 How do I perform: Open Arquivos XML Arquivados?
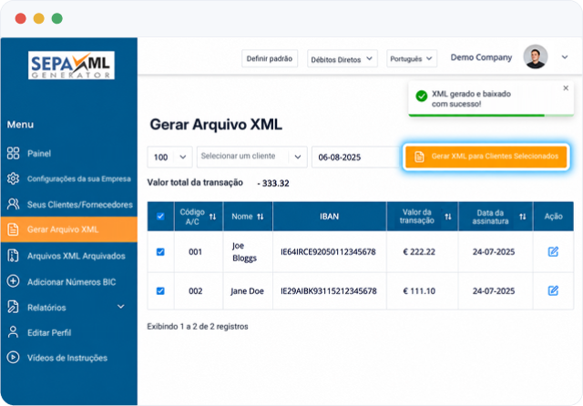pyautogui.click(x=69, y=256)
